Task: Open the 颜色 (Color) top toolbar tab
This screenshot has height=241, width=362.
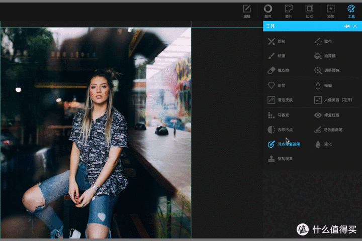Action: (268, 12)
